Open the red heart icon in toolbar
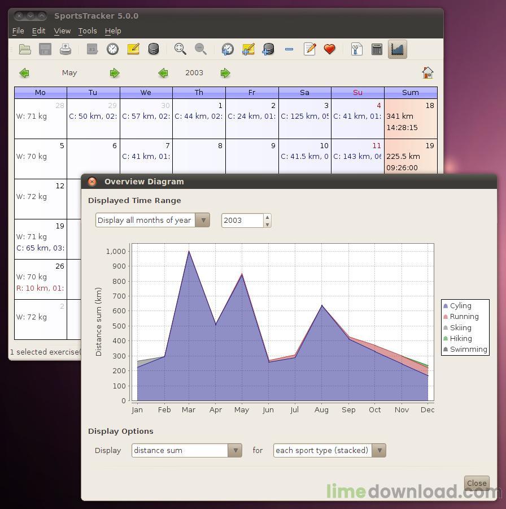506x509 pixels. point(329,49)
